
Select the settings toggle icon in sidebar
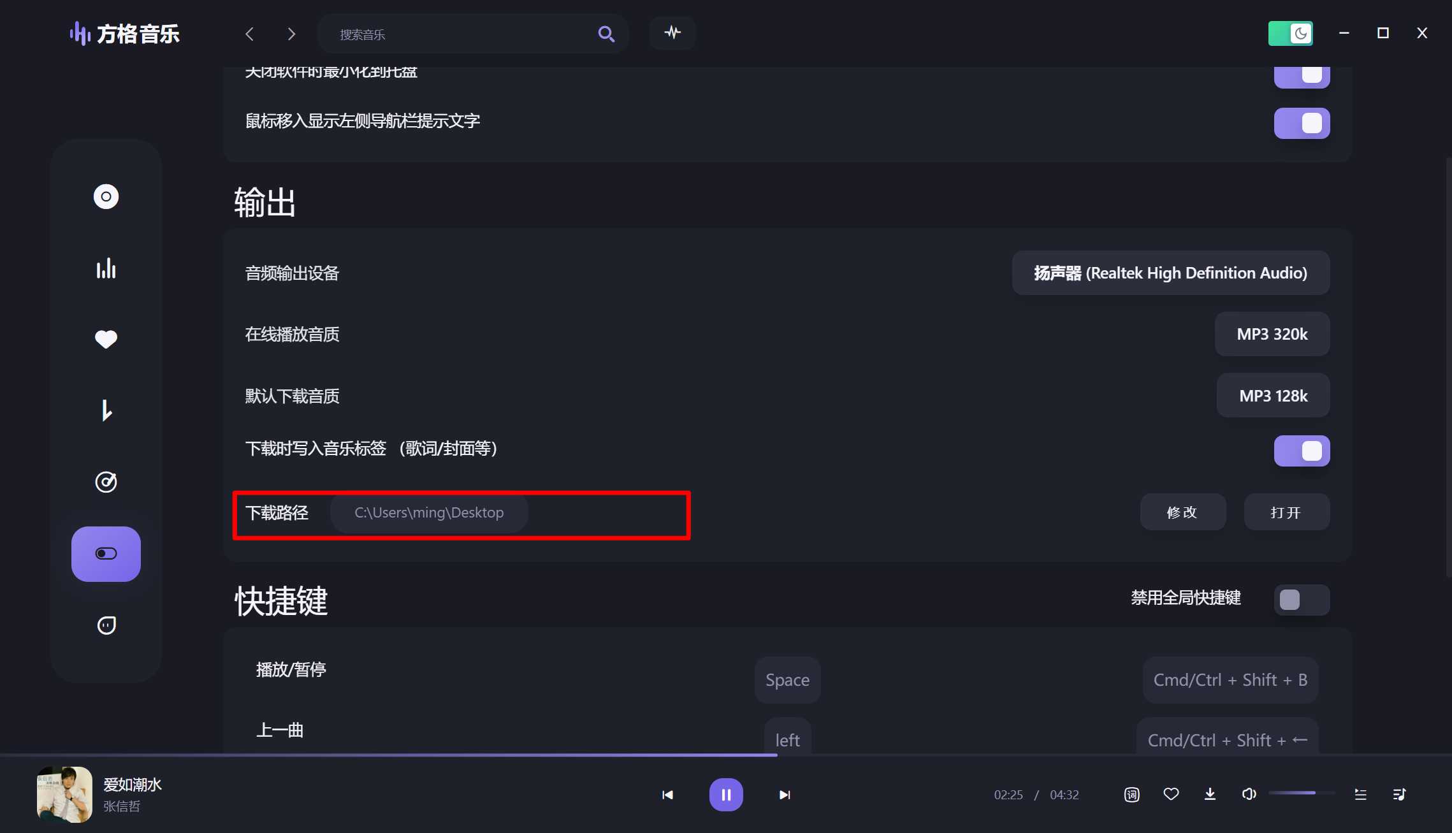coord(106,554)
